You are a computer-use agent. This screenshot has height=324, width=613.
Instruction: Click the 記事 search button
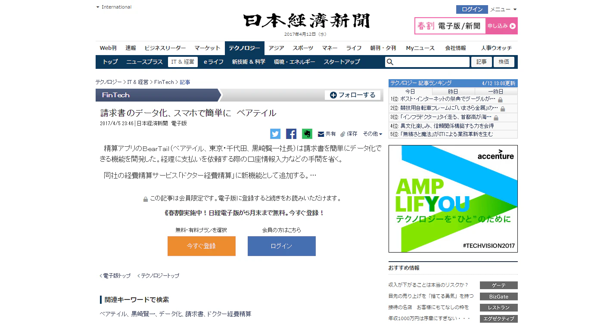482,62
